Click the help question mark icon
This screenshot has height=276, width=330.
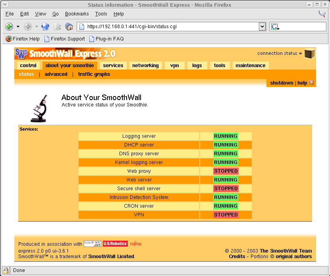pos(311,83)
